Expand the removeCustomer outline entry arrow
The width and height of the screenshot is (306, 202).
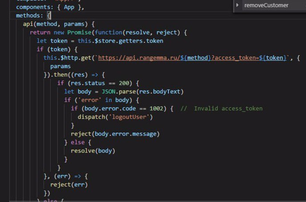238,5
